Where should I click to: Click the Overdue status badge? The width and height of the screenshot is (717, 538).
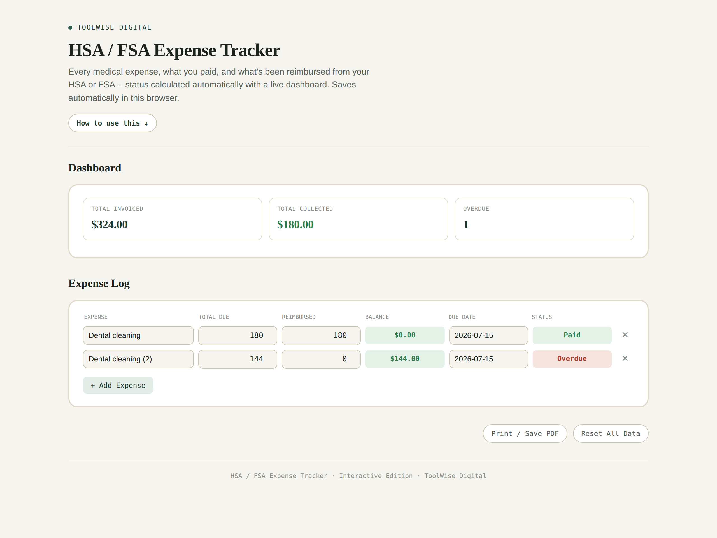click(572, 359)
